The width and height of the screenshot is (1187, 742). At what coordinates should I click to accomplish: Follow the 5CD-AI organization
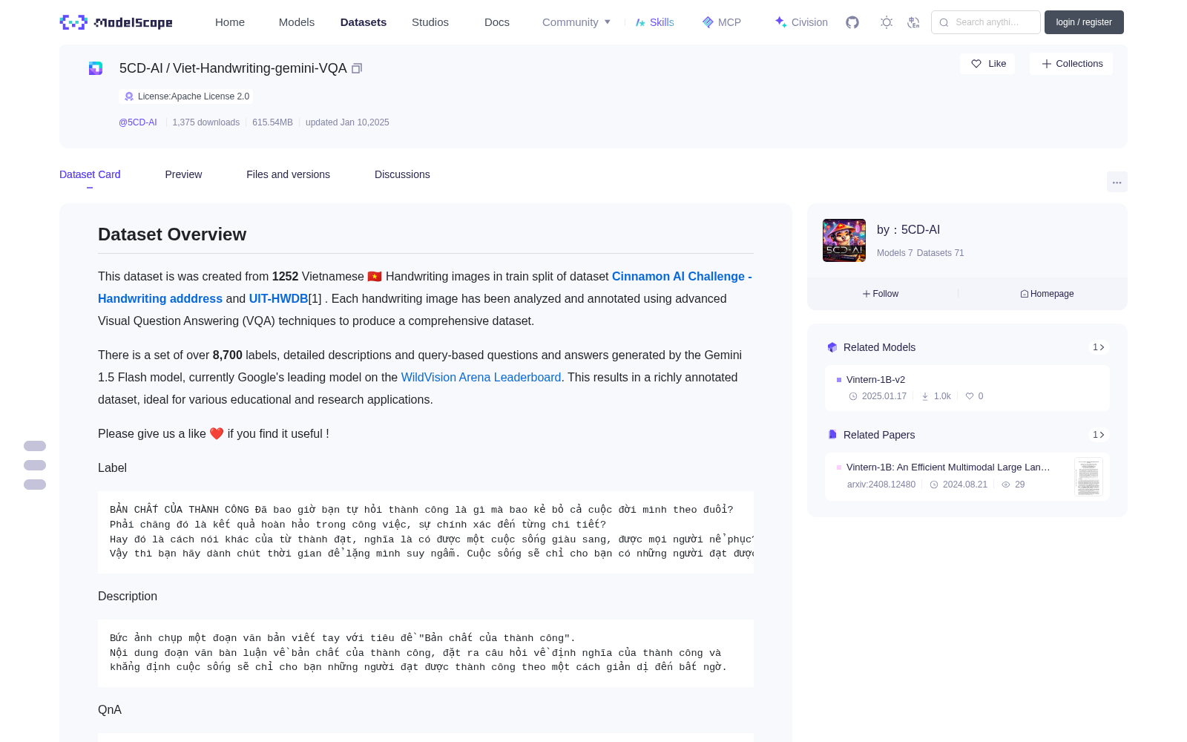click(881, 294)
